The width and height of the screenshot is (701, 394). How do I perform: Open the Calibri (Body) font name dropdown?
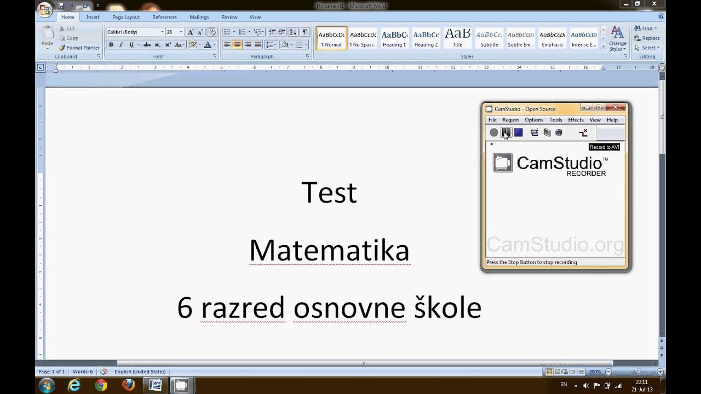point(162,32)
